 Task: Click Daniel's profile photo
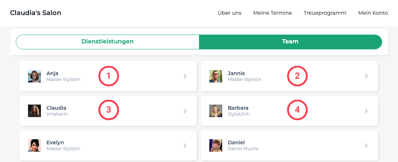216,145
